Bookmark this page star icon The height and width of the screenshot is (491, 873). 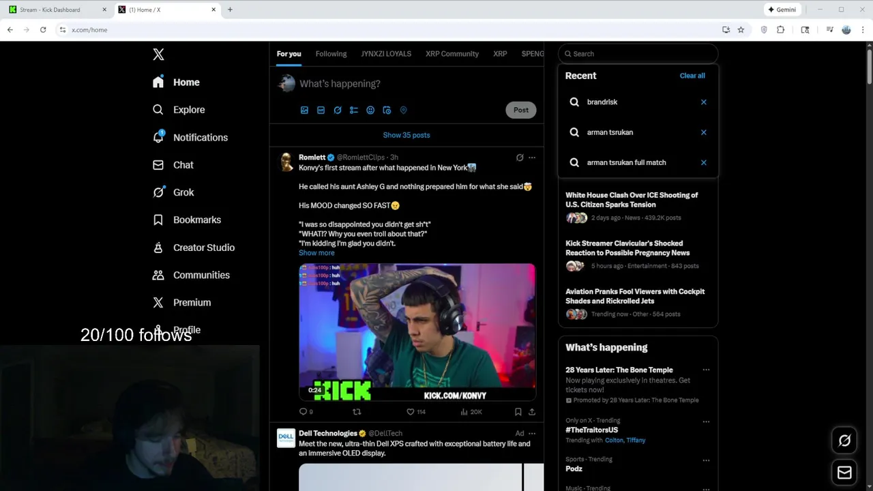741,30
